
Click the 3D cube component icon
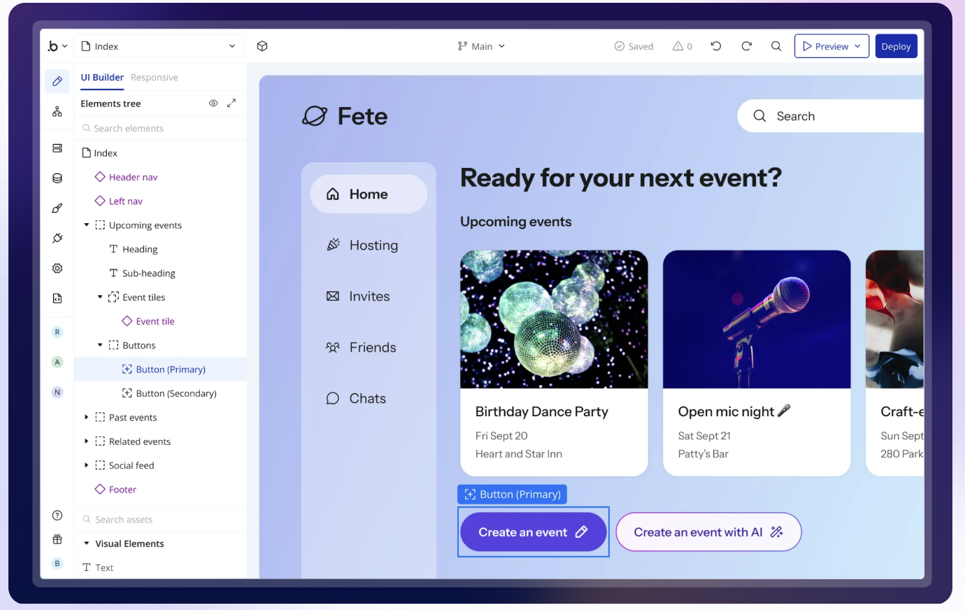click(x=262, y=46)
